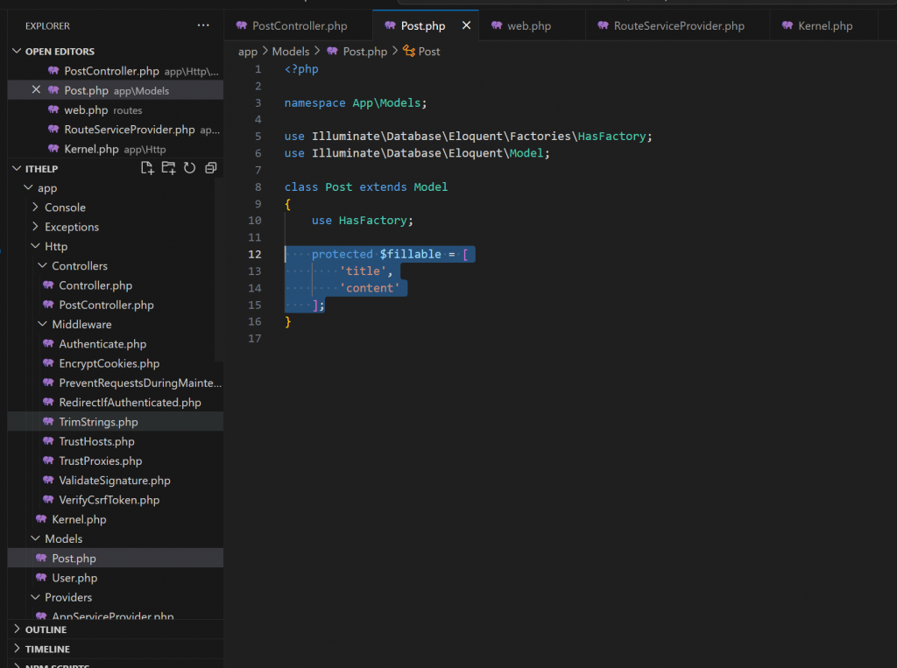
Task: Click line number 12 in the gutter
Action: tap(255, 254)
